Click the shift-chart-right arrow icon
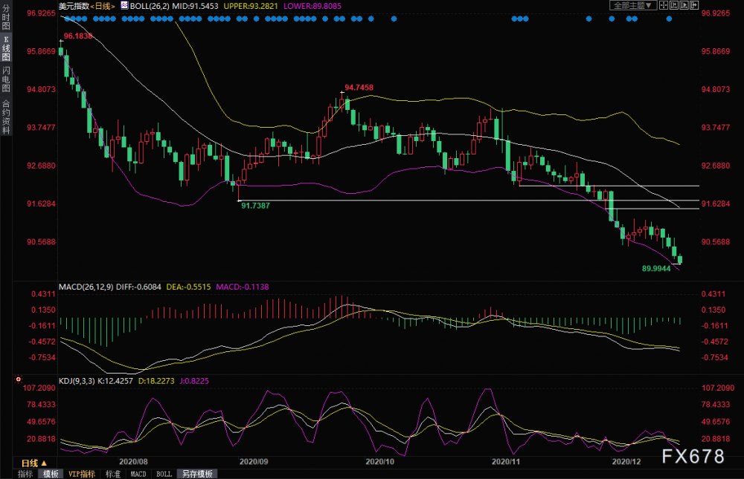 pyautogui.click(x=694, y=5)
